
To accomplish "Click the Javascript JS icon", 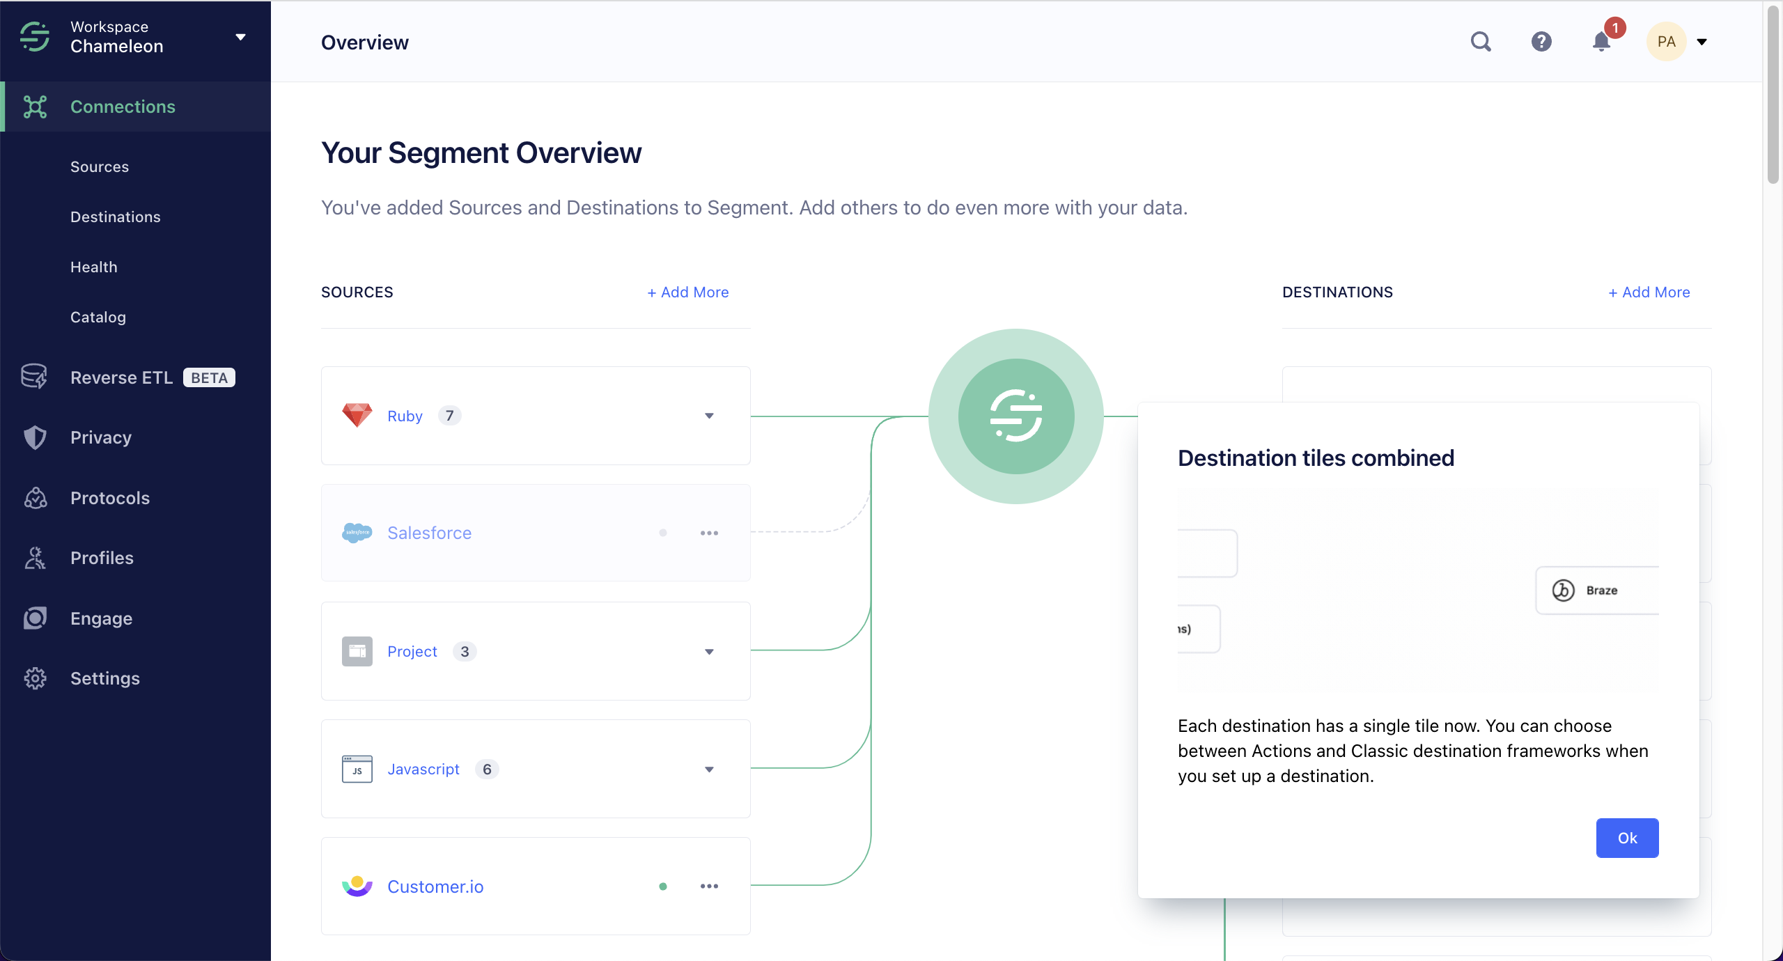I will point(357,769).
